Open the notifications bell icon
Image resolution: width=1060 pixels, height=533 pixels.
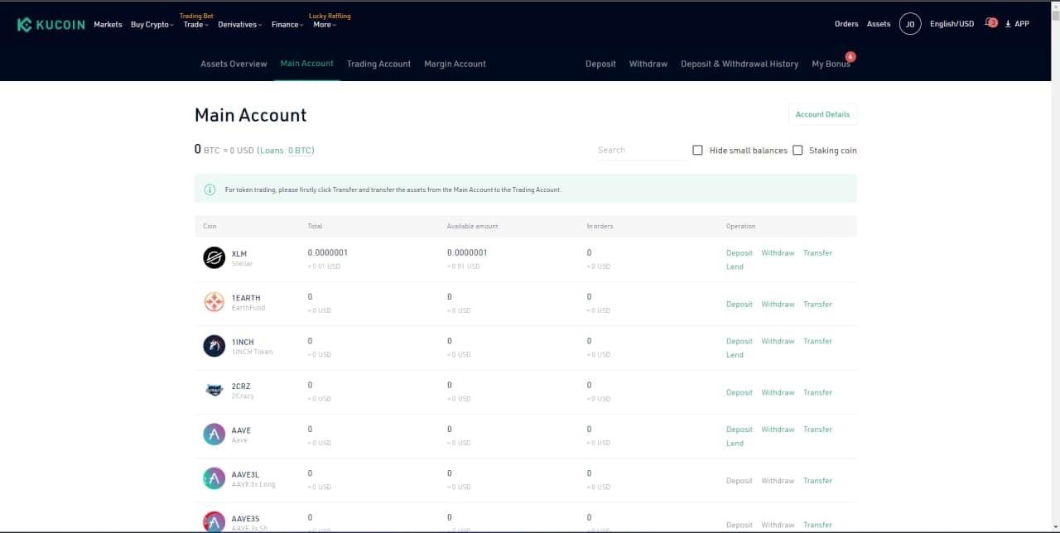tap(990, 23)
